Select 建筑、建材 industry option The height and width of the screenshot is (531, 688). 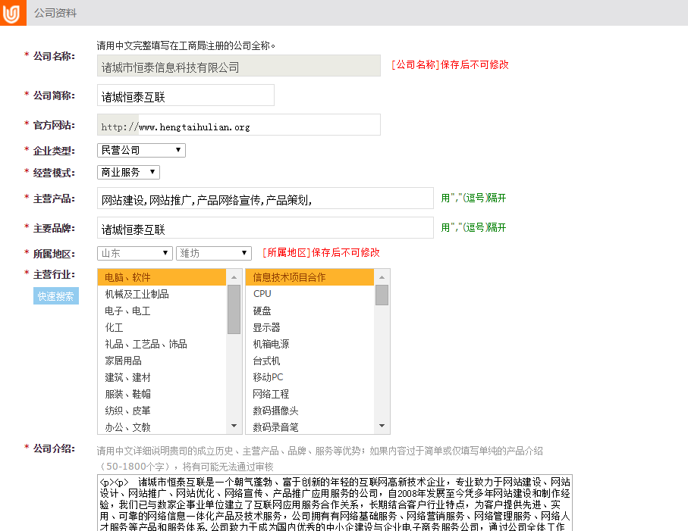tap(128, 377)
